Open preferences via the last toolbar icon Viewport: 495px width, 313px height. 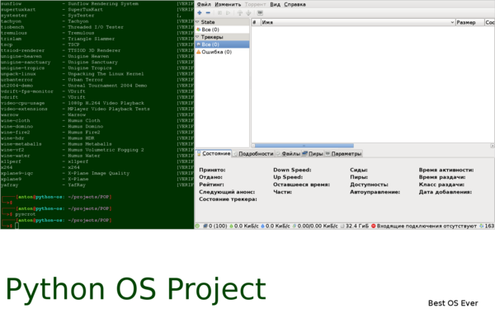tap(260, 13)
